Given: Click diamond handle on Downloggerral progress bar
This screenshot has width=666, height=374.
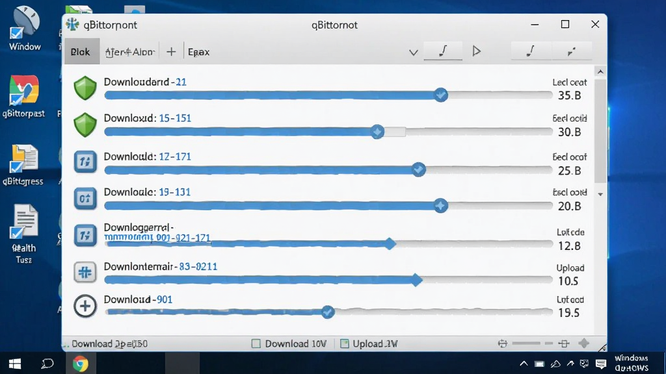Looking at the screenshot, I should pos(390,243).
